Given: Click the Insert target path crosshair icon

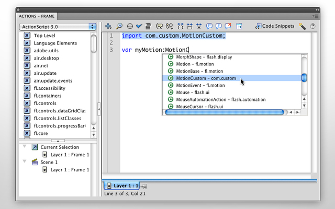Looking at the screenshot, I should (130, 26).
